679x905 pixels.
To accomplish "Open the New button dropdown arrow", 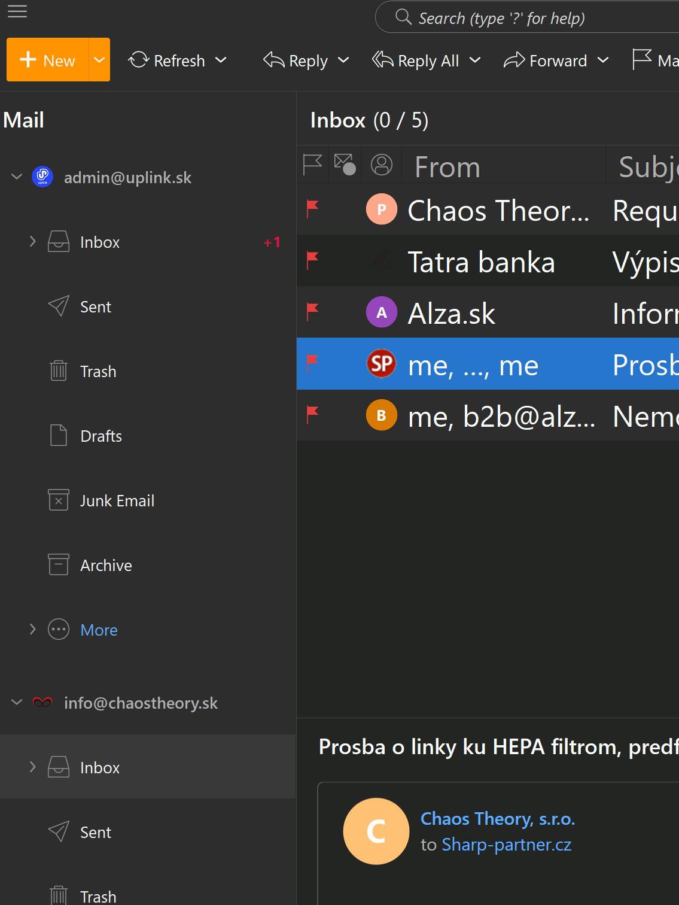I will click(x=99, y=60).
